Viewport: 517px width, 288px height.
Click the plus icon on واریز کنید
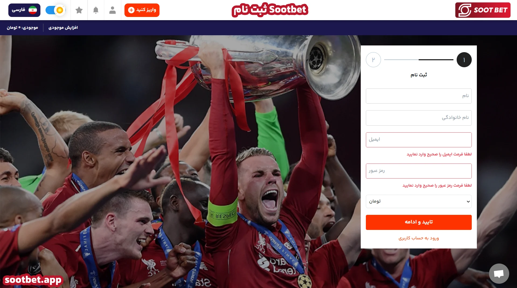[x=131, y=10]
